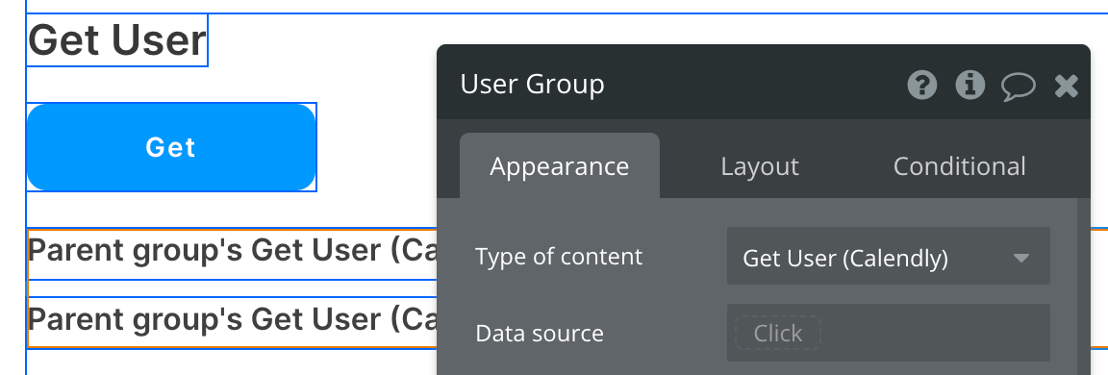Select the Get User heading text element
The width and height of the screenshot is (1108, 375).
[117, 40]
